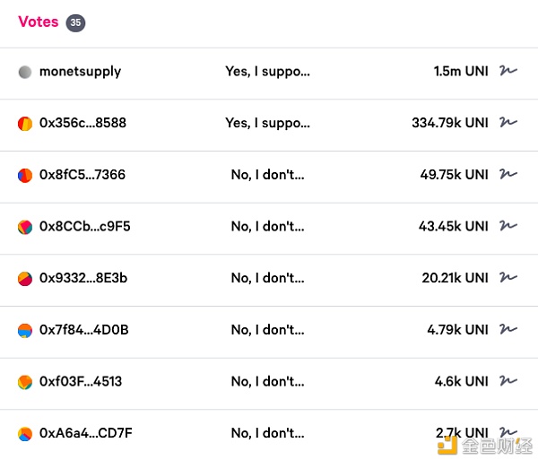Click the 35 votes count badge
This screenshot has width=538, height=460.
click(75, 23)
